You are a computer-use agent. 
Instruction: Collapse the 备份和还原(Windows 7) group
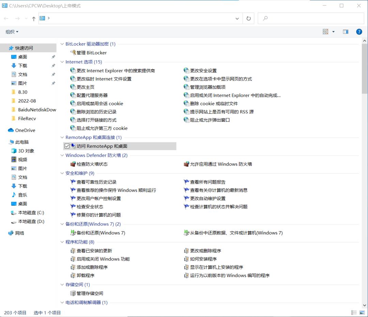(62, 224)
